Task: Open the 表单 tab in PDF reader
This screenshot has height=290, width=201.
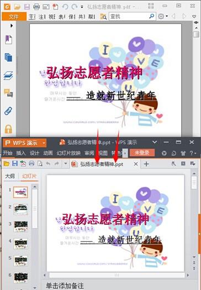Action: (62, 17)
